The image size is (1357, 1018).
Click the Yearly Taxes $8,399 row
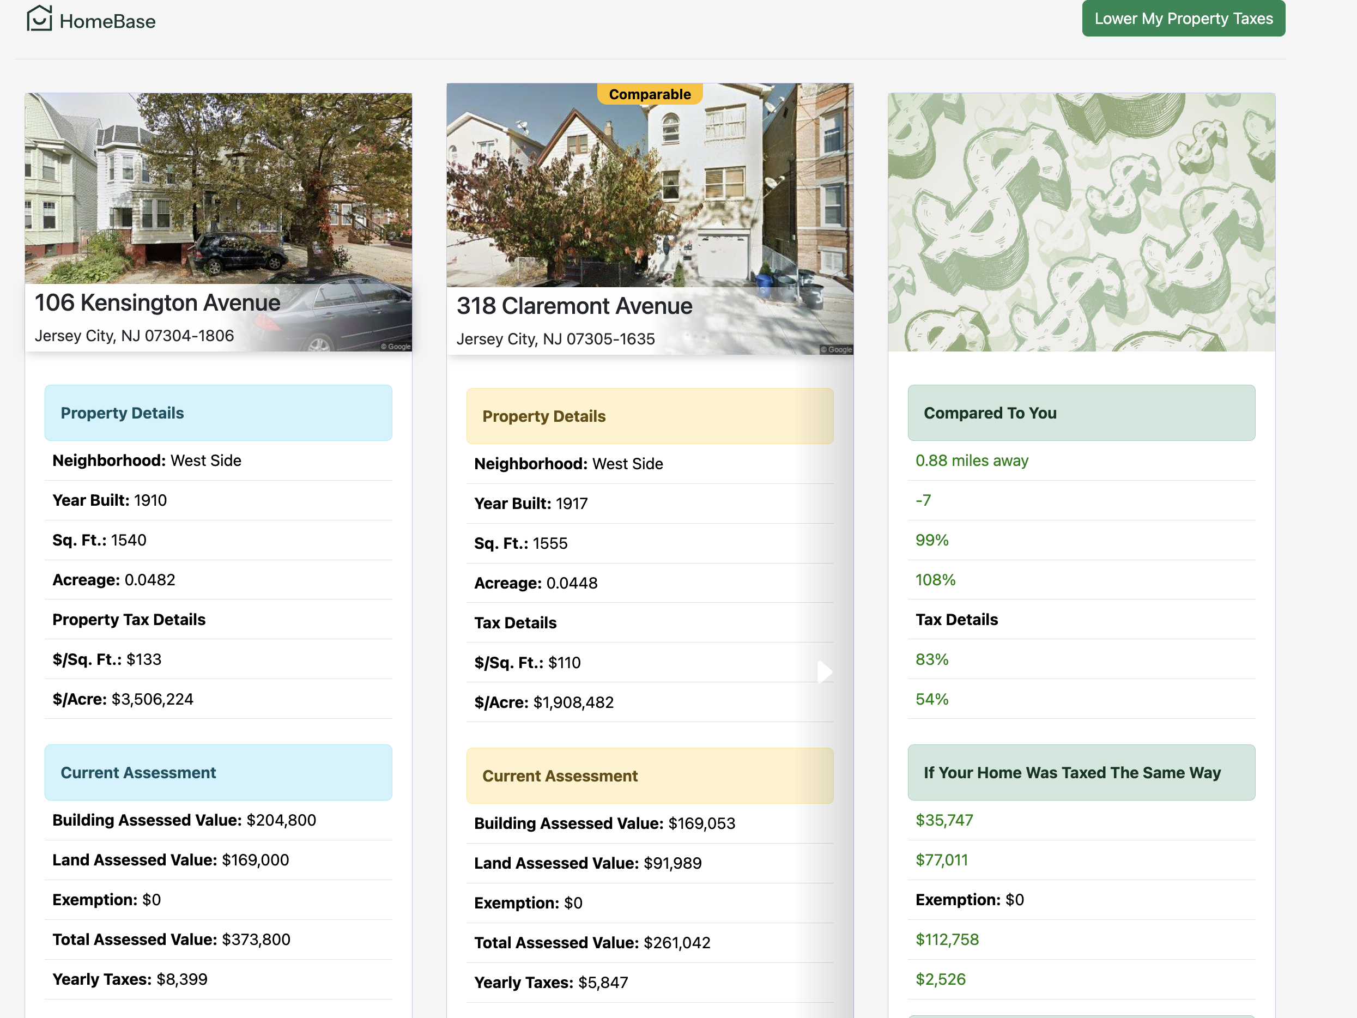point(130,979)
